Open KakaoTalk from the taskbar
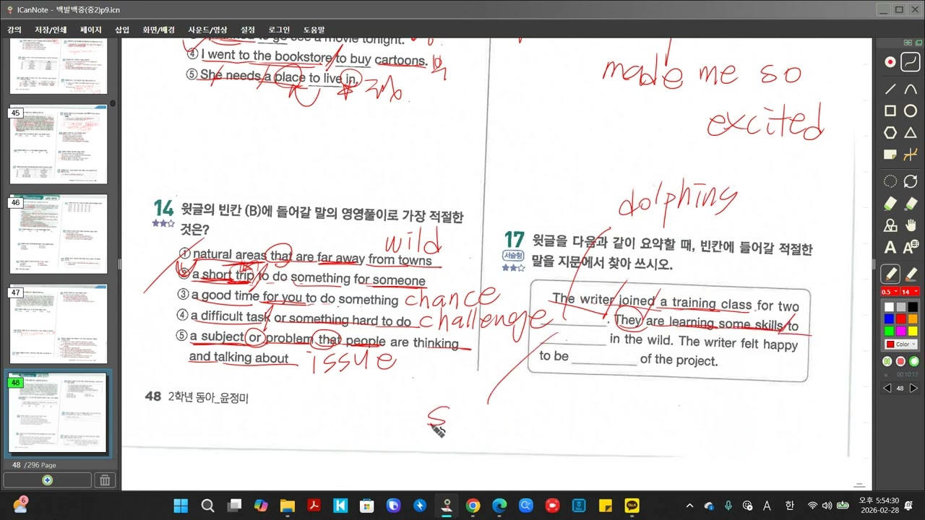Screen dimensions: 925x520 tap(632, 506)
